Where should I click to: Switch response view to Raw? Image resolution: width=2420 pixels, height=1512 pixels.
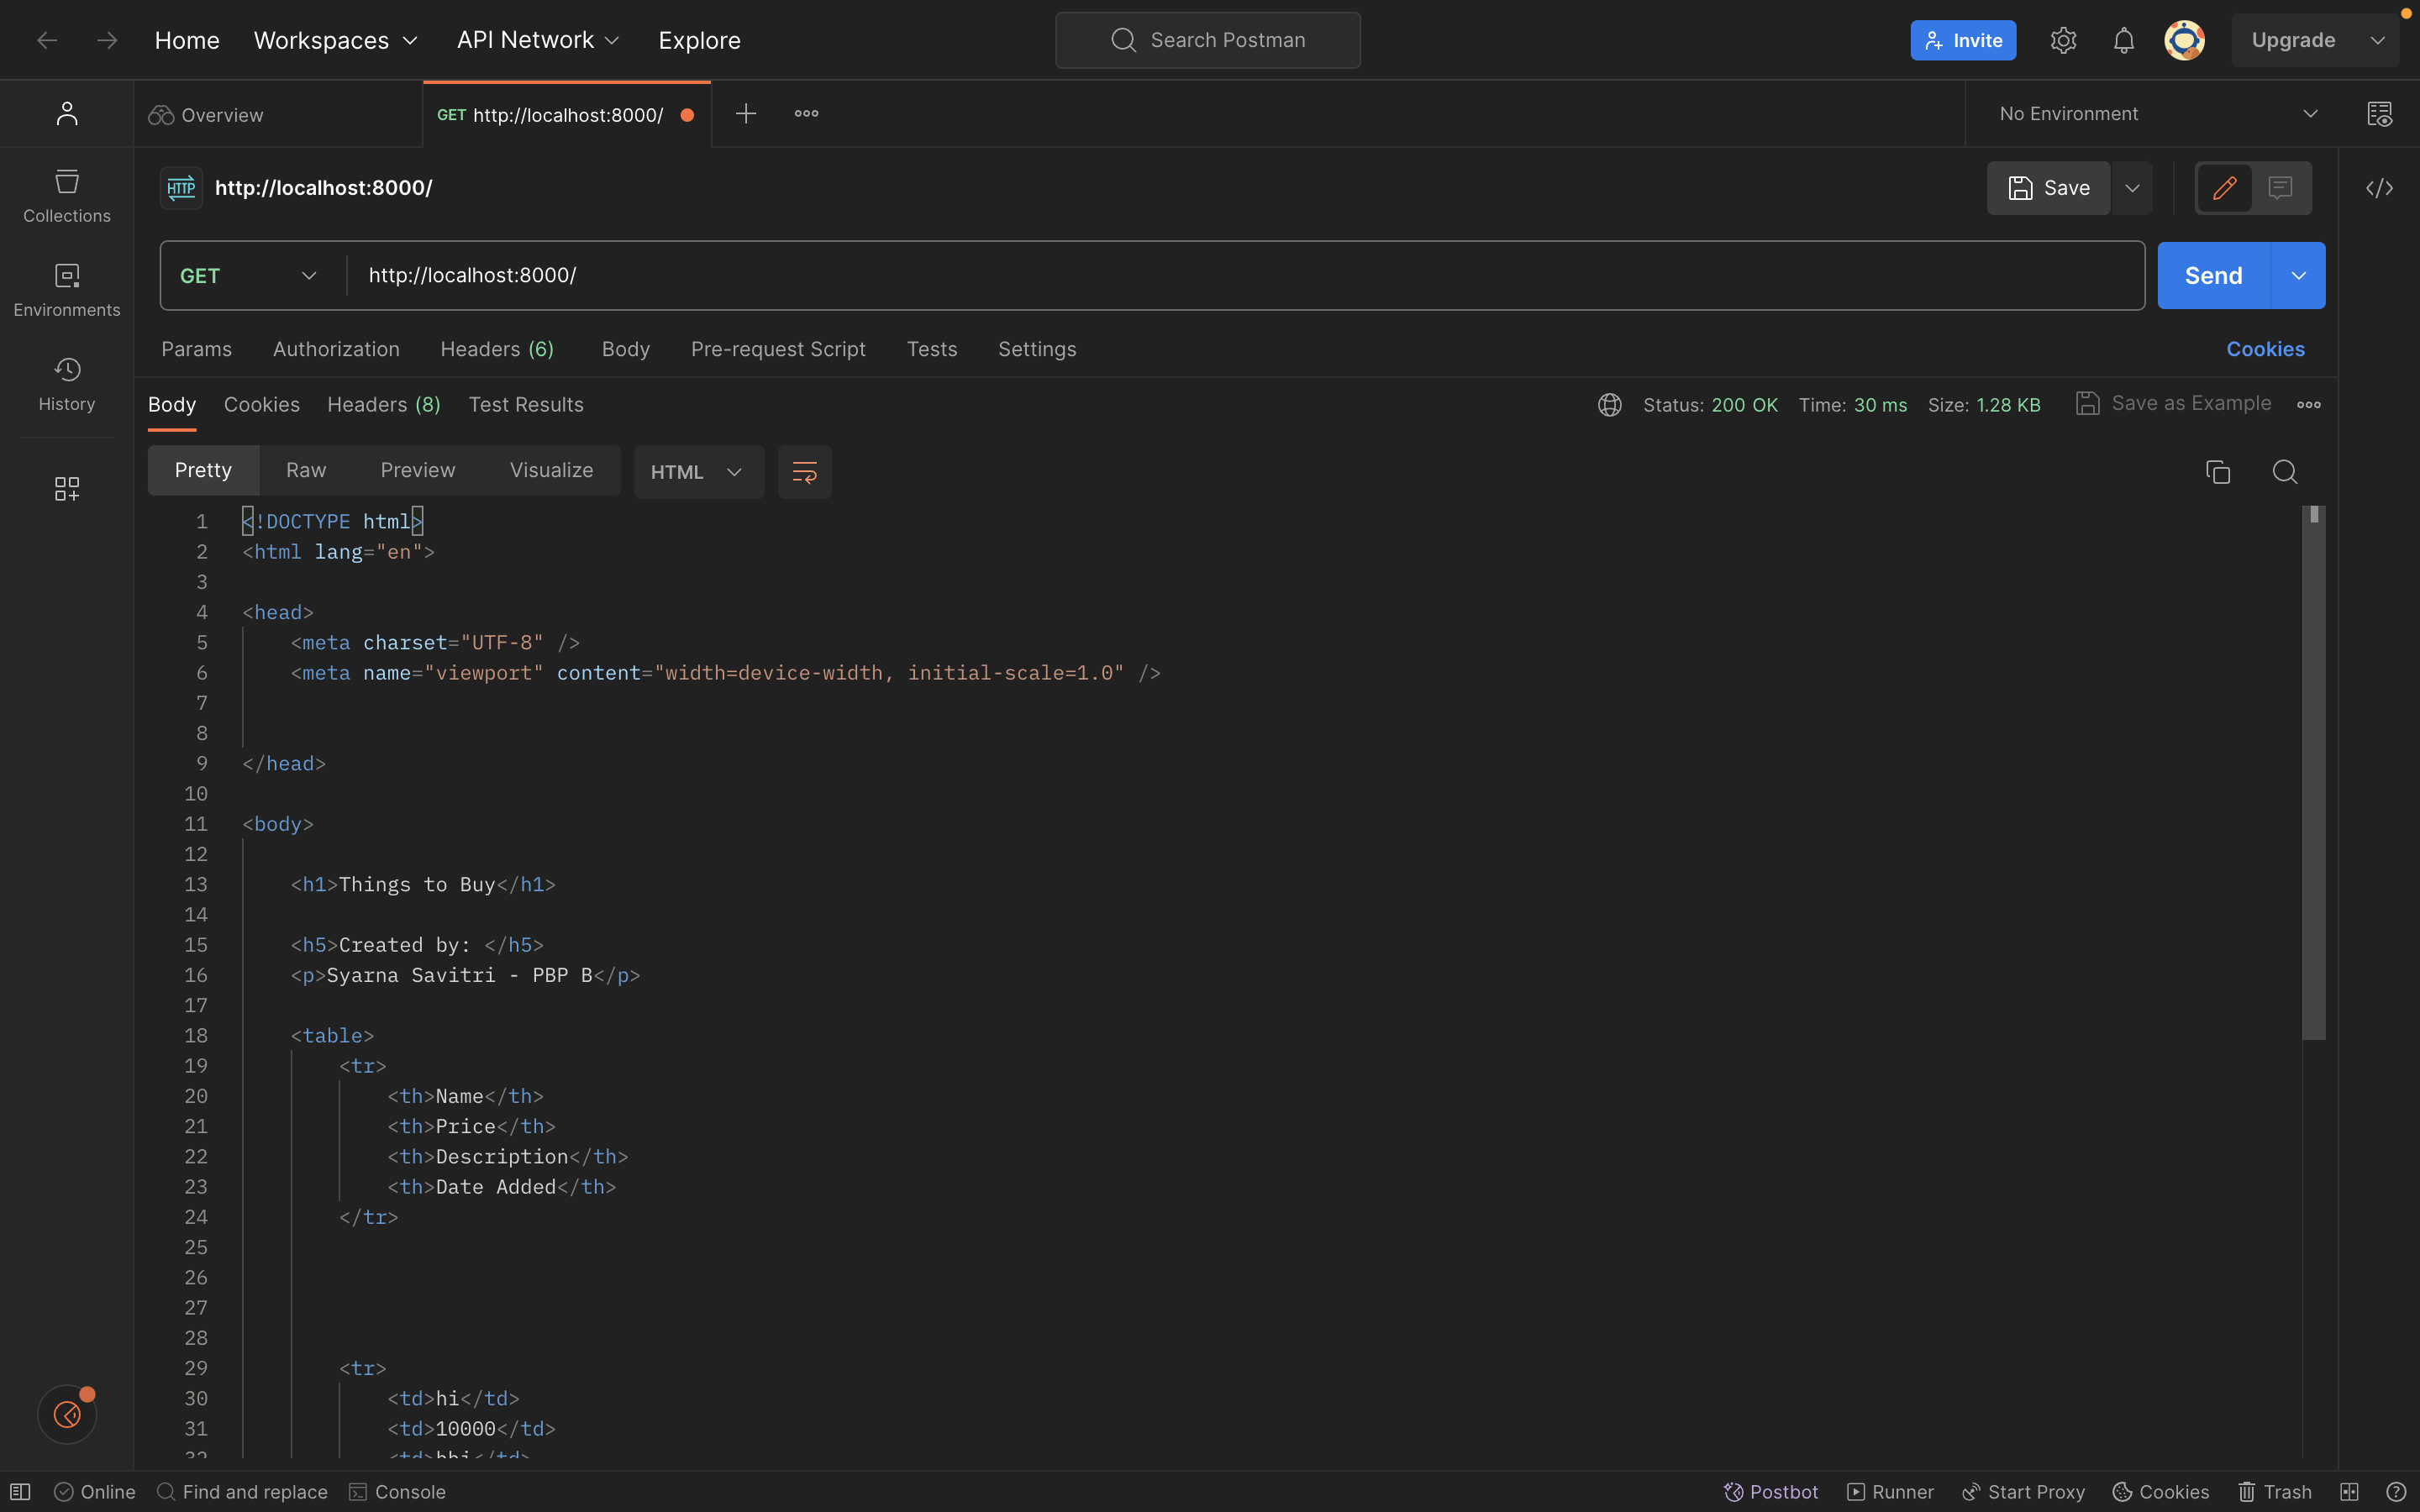click(306, 470)
